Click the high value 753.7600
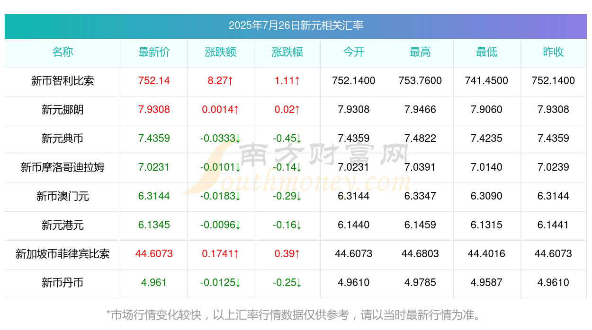The image size is (592, 330). (x=420, y=81)
